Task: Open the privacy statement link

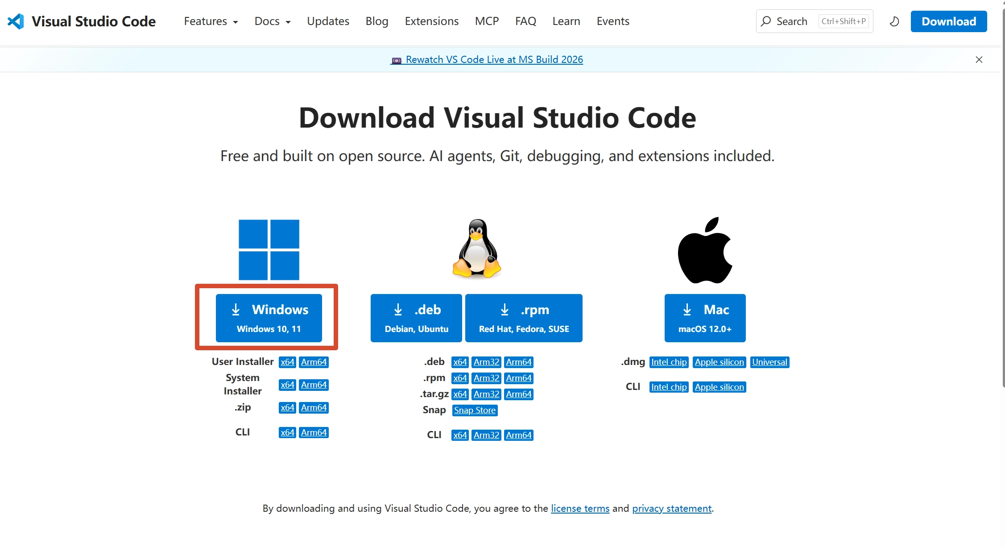Action: pos(672,509)
